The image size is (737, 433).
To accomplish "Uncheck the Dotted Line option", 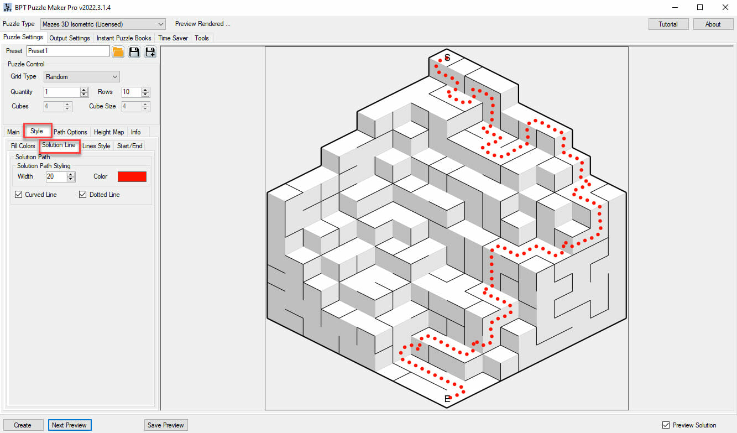I will point(82,194).
